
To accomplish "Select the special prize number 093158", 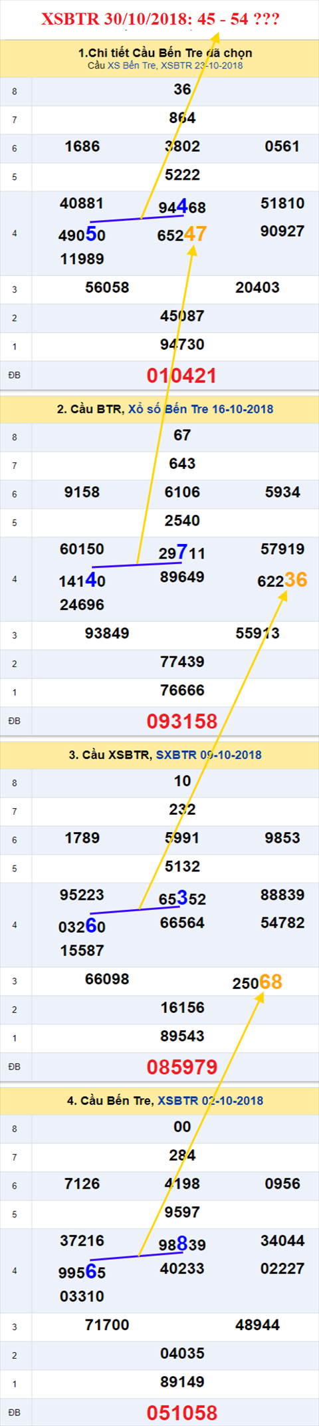I will [x=182, y=722].
